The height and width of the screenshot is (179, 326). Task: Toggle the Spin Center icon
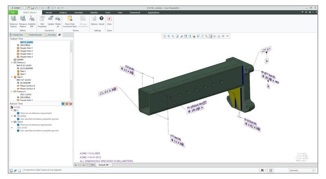click(215, 36)
